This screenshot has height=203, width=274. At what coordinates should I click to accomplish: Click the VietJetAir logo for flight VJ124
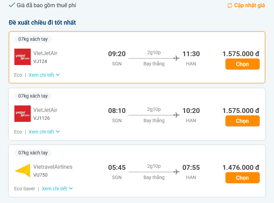pos(23,57)
